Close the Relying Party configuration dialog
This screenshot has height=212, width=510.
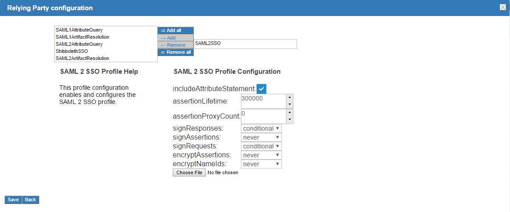(502, 7)
